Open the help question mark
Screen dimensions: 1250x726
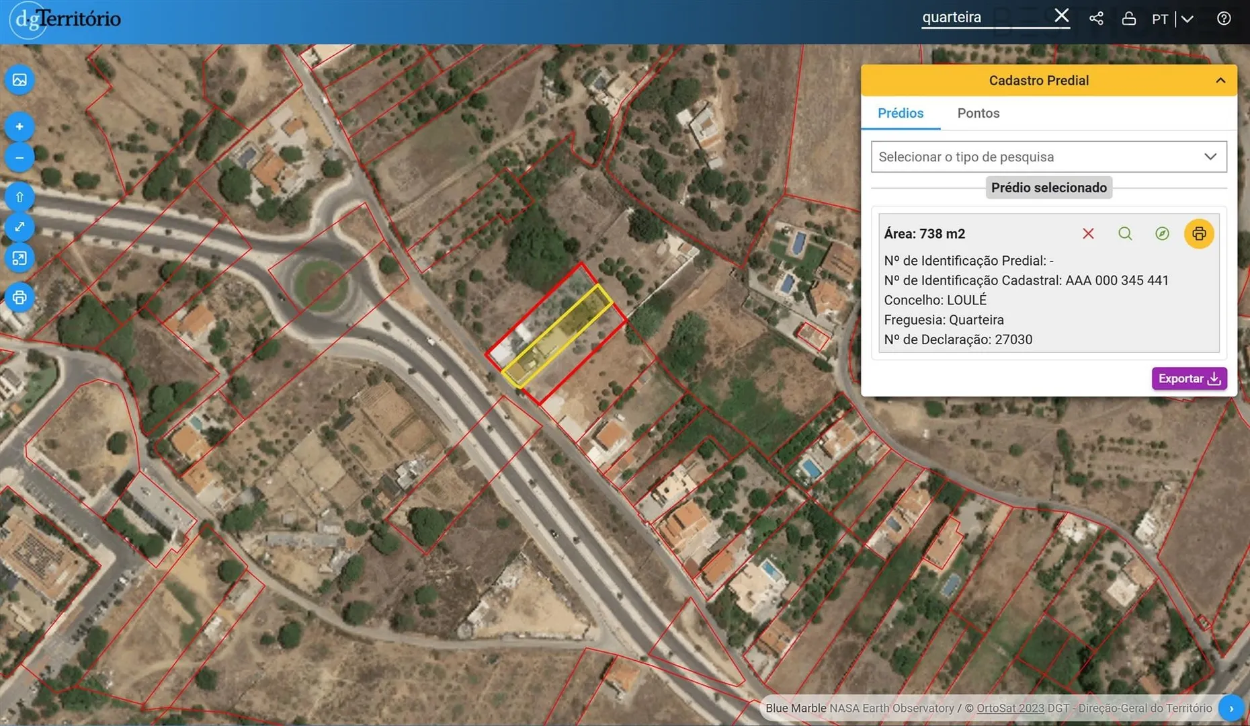(1224, 18)
